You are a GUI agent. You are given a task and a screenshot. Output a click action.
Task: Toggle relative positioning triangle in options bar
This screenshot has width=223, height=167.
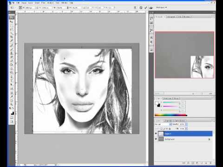37,7
